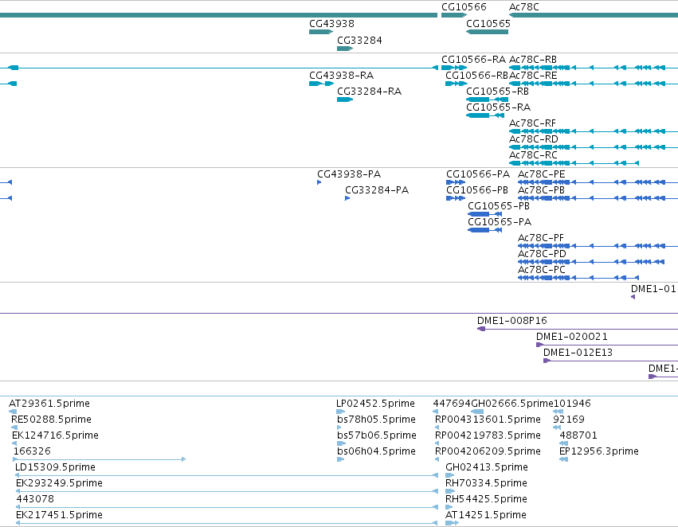Click the Ac78C-RE transcript label
The width and height of the screenshot is (678, 527).
coord(533,76)
